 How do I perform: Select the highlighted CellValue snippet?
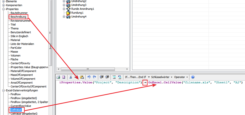point(16,110)
